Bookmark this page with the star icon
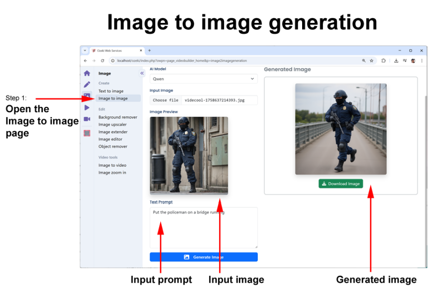The height and width of the screenshot is (303, 444). [x=371, y=61]
